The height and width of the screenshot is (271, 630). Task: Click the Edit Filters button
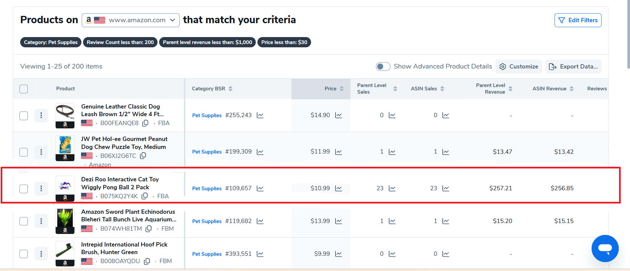(x=578, y=20)
